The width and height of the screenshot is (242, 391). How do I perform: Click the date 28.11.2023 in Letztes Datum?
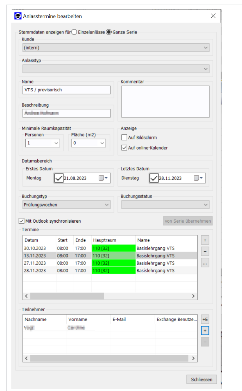[170, 178]
